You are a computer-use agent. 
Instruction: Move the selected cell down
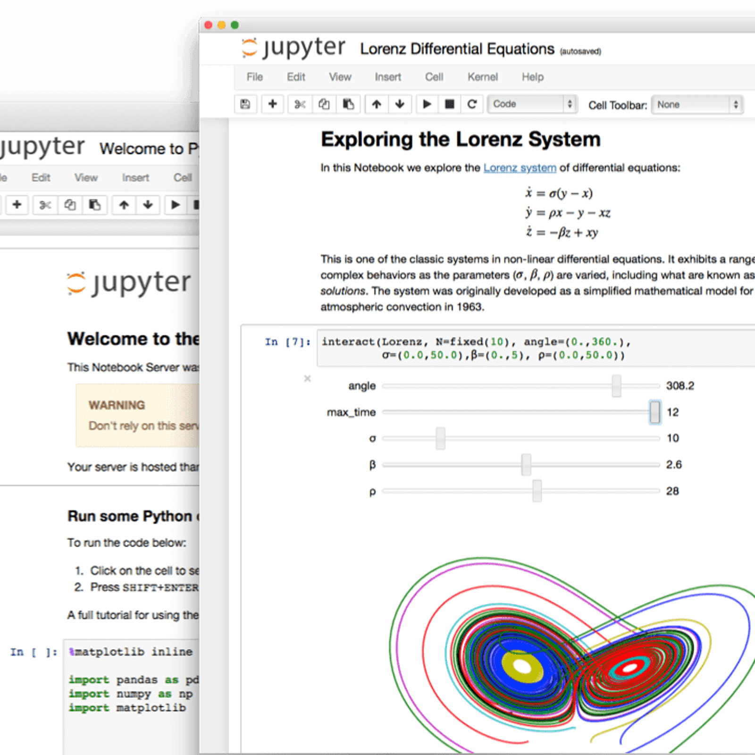point(400,104)
